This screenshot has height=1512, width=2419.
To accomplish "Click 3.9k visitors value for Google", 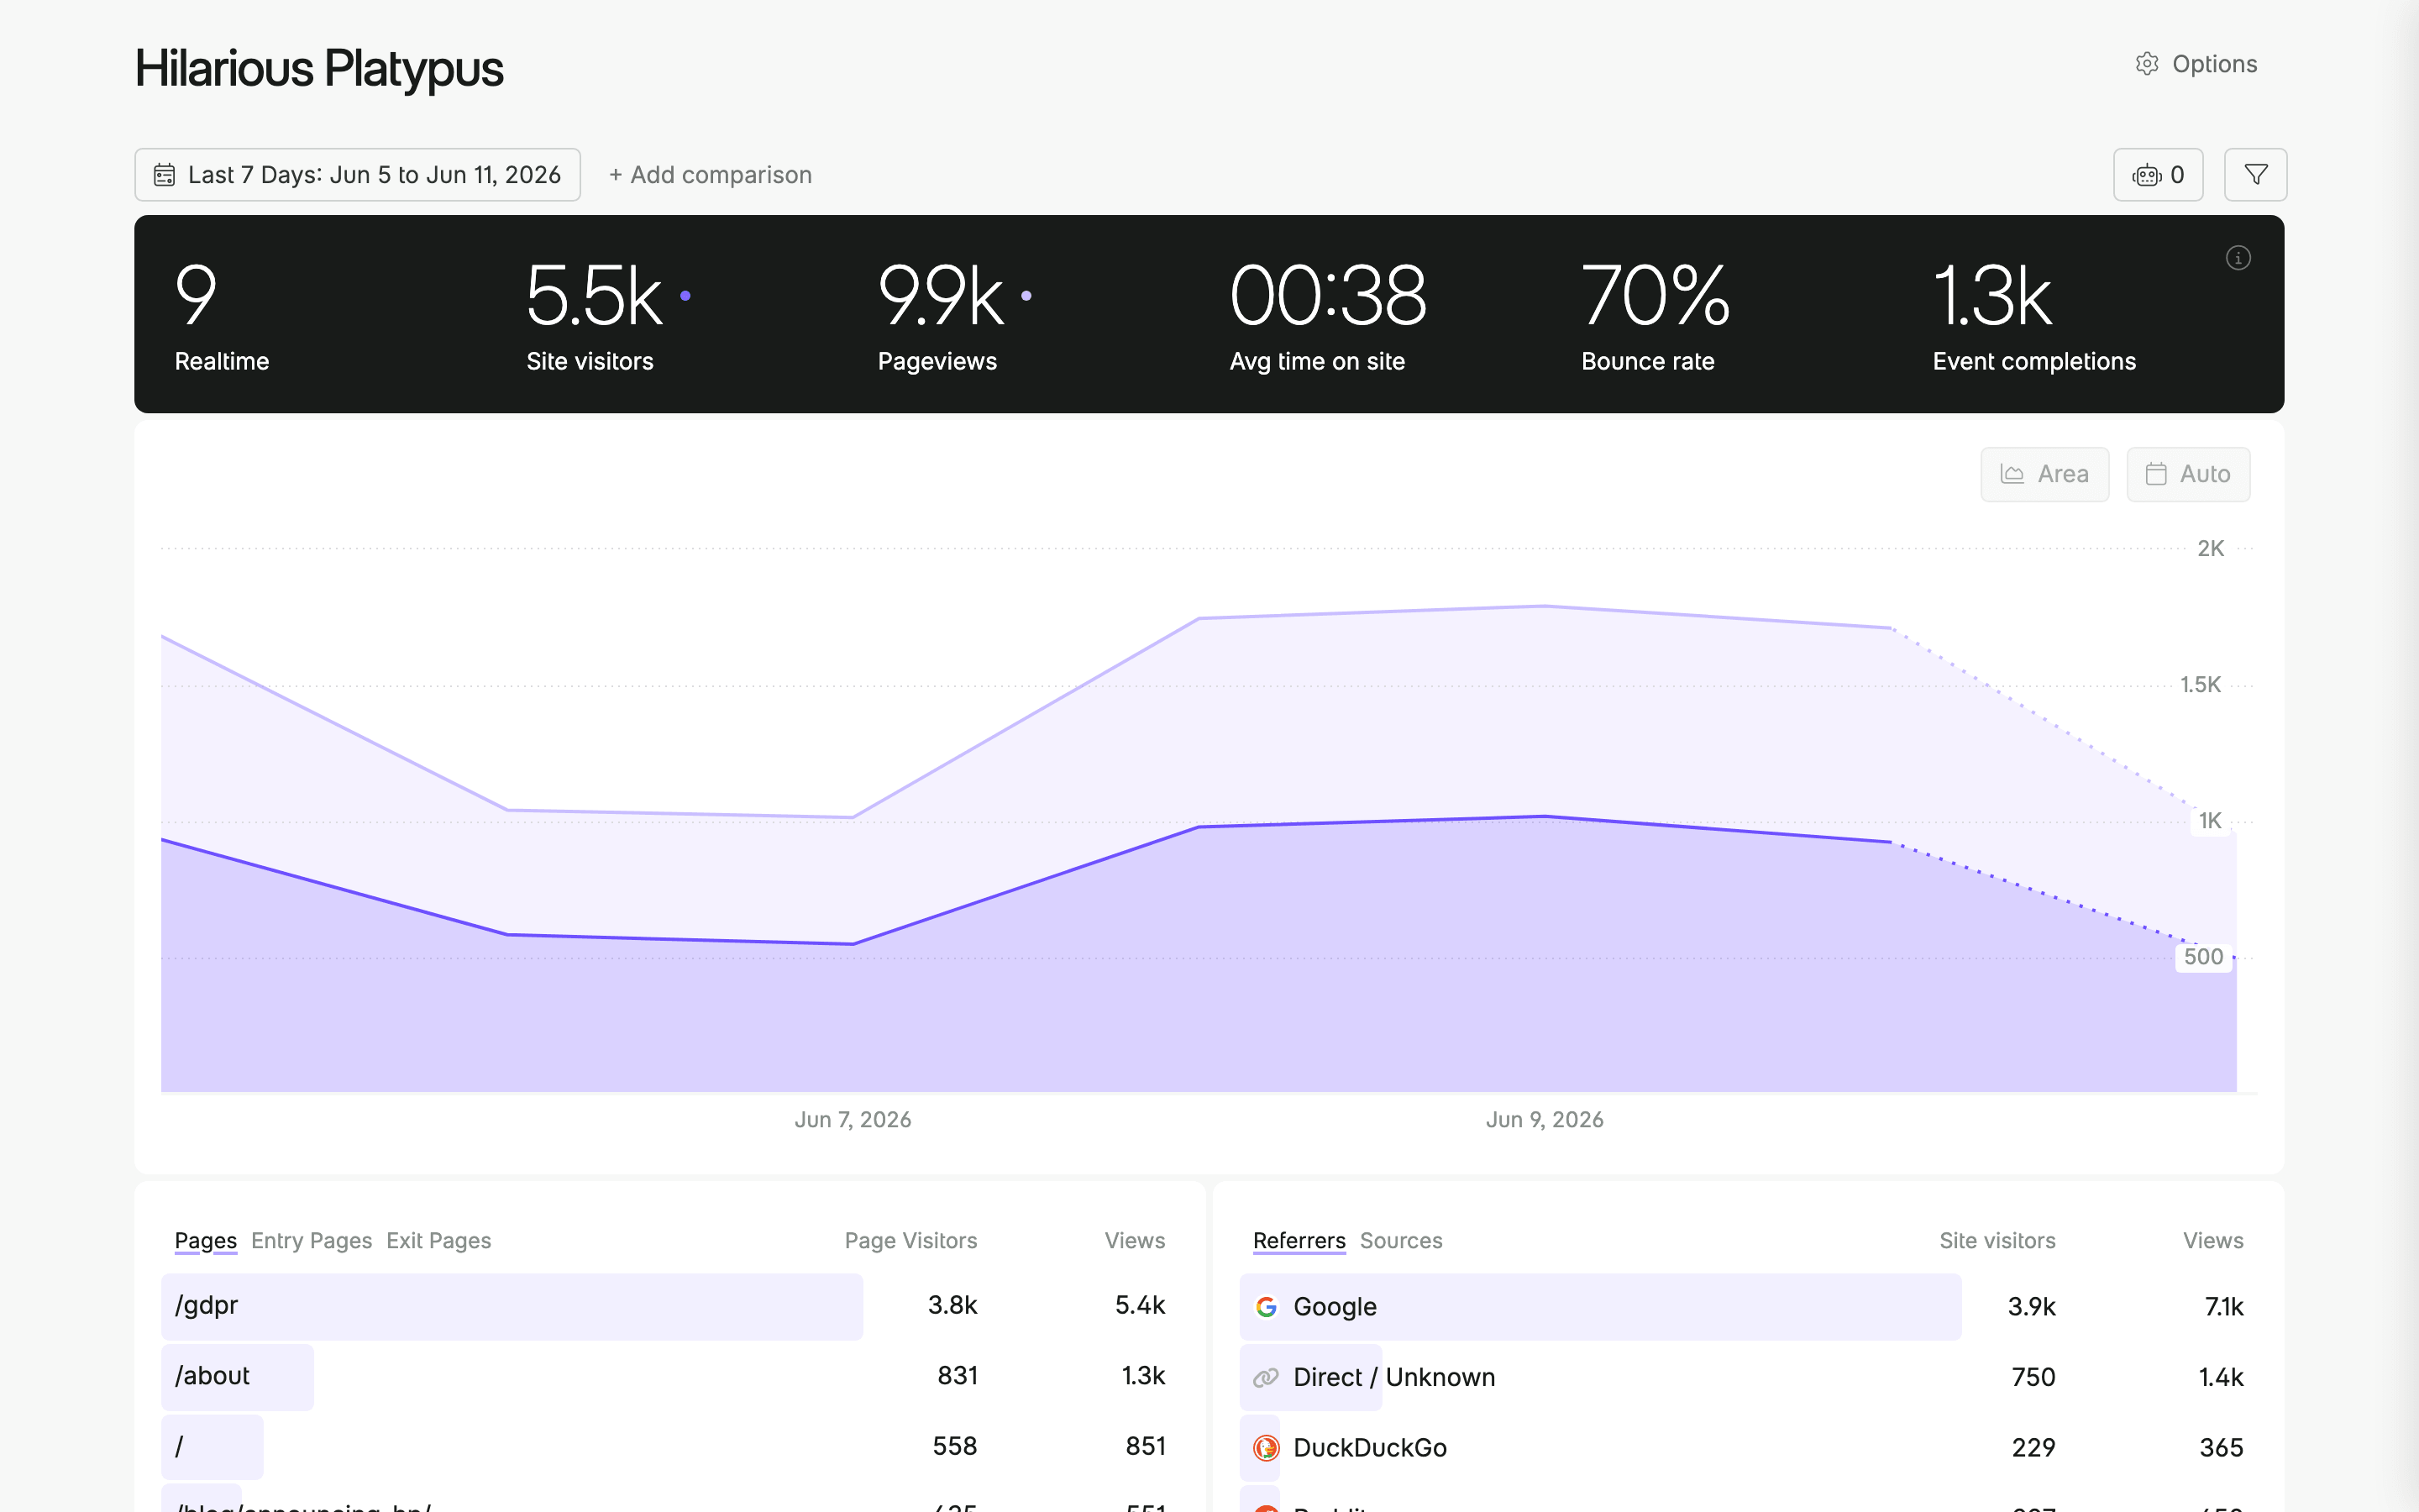I will tap(2032, 1306).
